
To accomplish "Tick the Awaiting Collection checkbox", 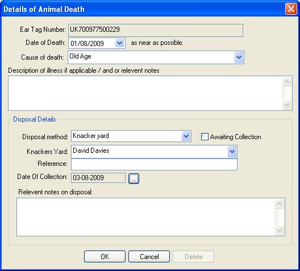I will coord(205,137).
